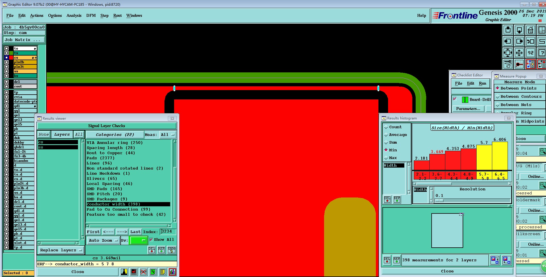This screenshot has width=546, height=277.
Task: Open the Rout menu
Action: [x=118, y=16]
